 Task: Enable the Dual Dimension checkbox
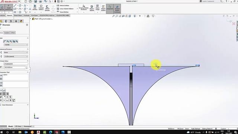point(1,105)
